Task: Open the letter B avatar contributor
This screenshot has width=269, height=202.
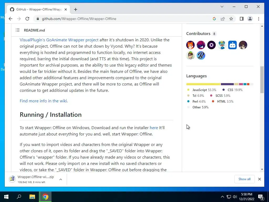Action: [201, 55]
